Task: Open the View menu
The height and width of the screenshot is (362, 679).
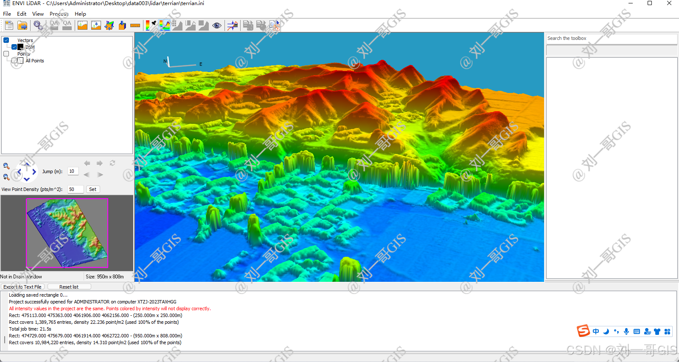Action: (38, 14)
